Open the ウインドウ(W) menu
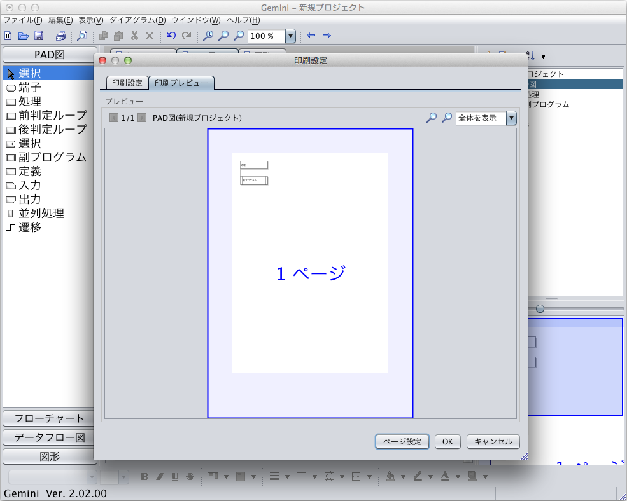The image size is (627, 501). click(196, 20)
